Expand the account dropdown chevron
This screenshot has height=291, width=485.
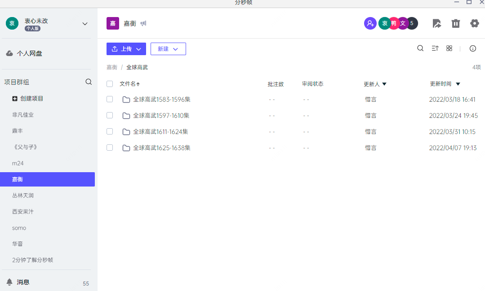[85, 24]
